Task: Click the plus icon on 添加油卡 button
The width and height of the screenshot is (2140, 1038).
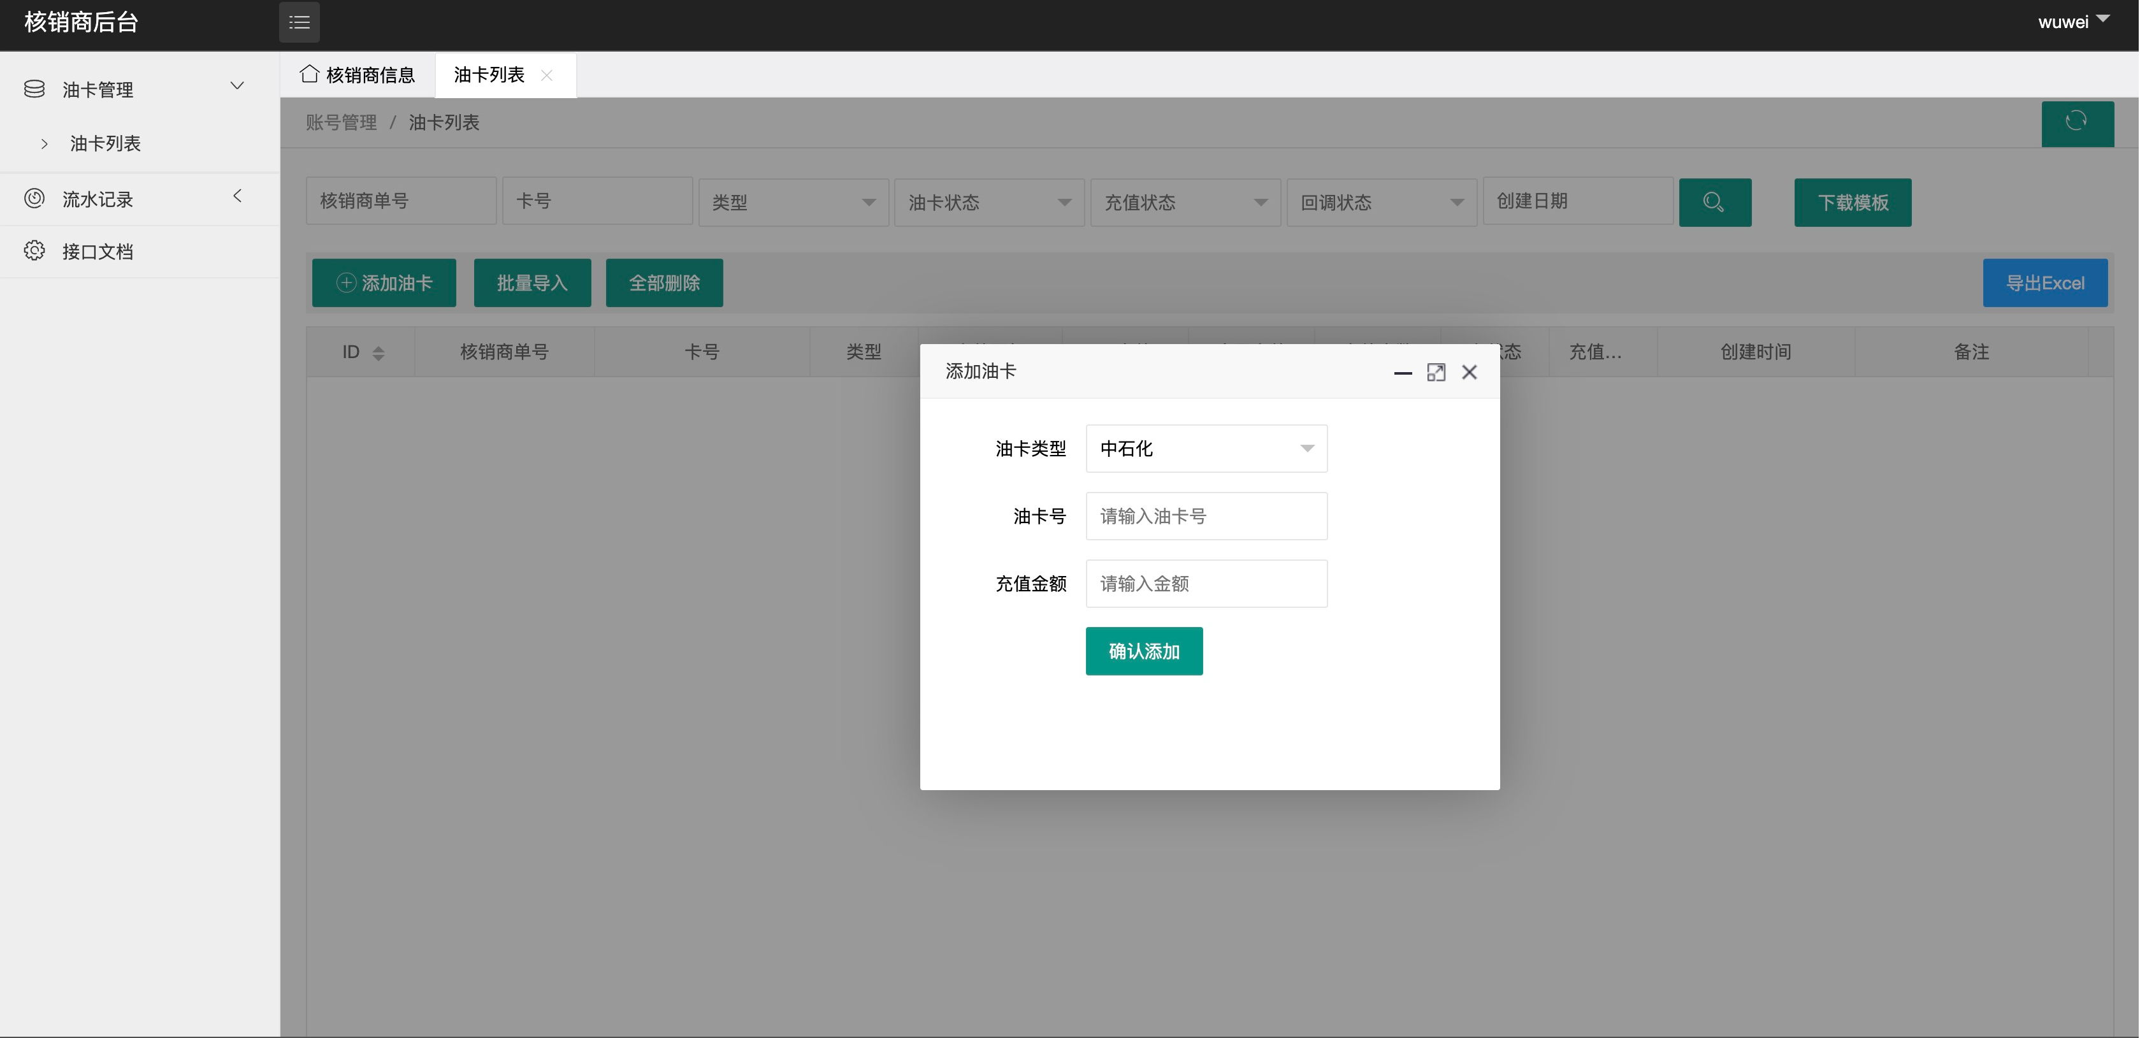Action: pos(344,282)
